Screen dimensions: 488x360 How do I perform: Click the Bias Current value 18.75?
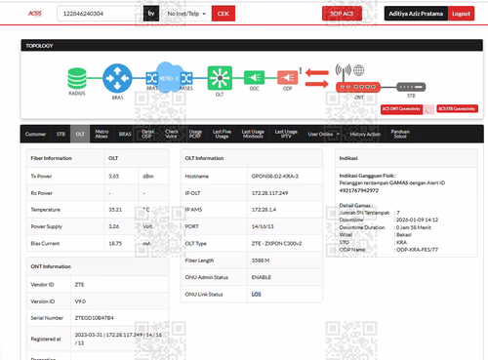(x=115, y=244)
